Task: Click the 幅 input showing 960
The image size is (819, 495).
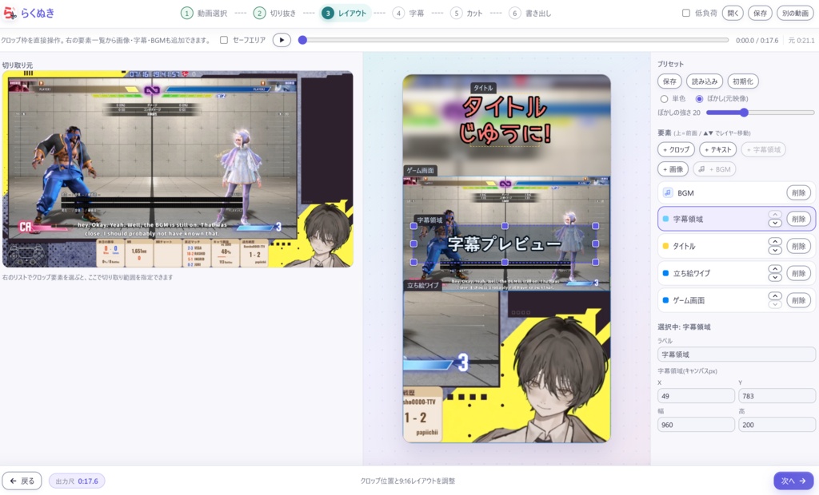Action: point(696,425)
